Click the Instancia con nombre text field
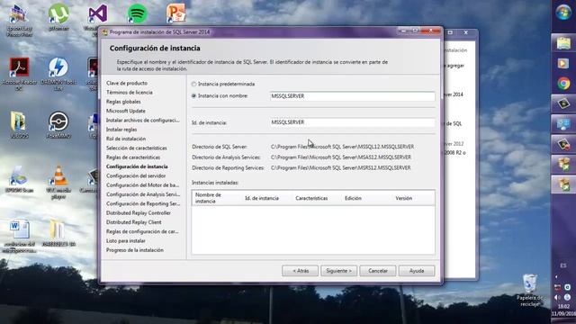The height and width of the screenshot is (324, 576). click(x=352, y=96)
